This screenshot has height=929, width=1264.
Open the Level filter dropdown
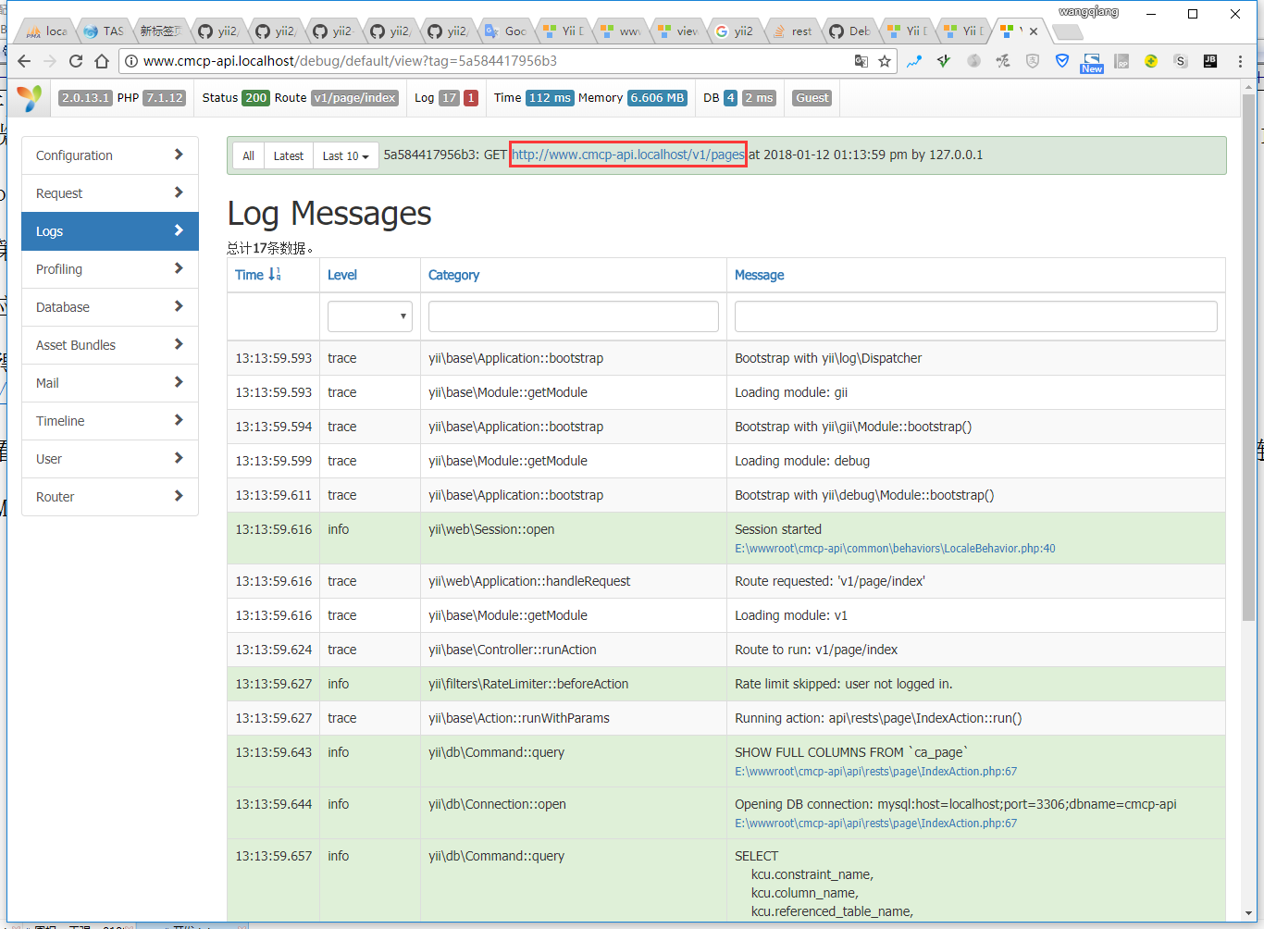point(369,316)
